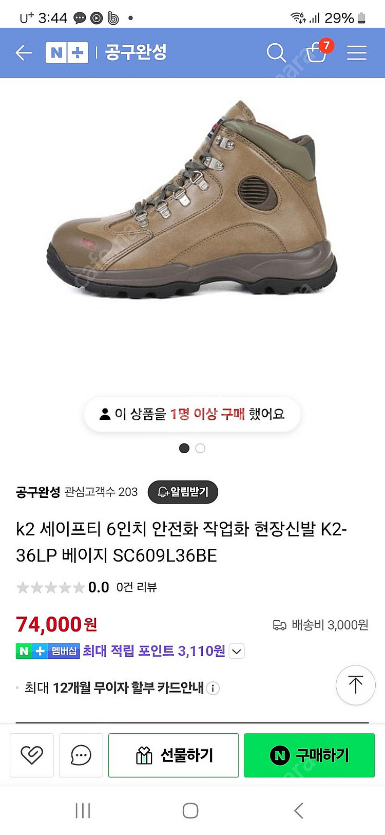The height and width of the screenshot is (835, 385).
Task: Open the 공구완성 store title in header
Action: (x=136, y=52)
